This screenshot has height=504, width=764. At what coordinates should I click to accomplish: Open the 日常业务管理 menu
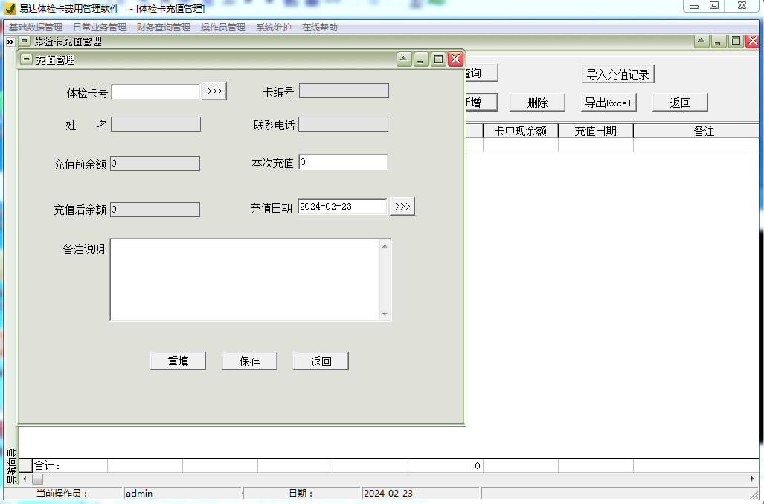(100, 28)
